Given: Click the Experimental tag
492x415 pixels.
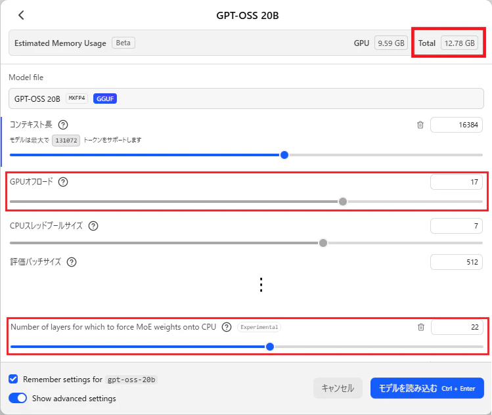Looking at the screenshot, I should 259,327.
